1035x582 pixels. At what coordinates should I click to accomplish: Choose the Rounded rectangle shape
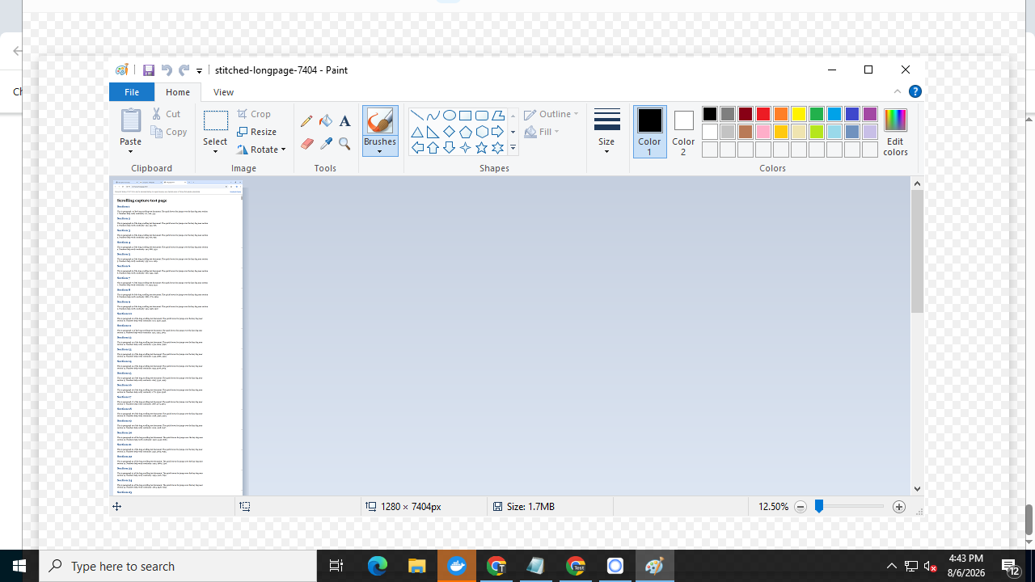click(482, 116)
